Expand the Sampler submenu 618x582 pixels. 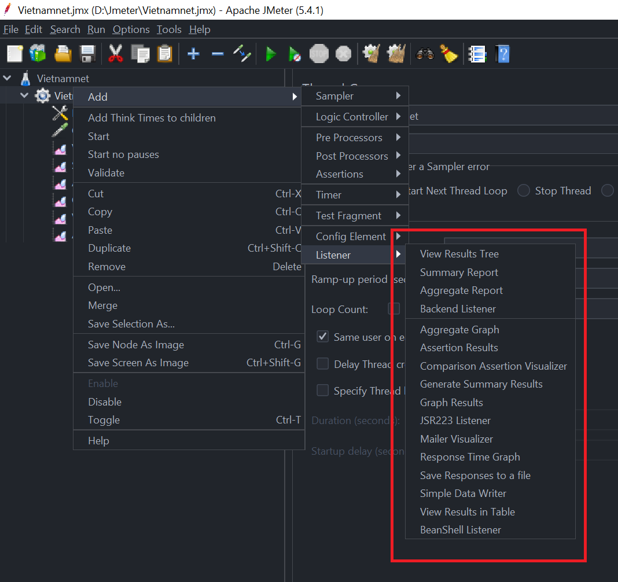[x=355, y=96]
